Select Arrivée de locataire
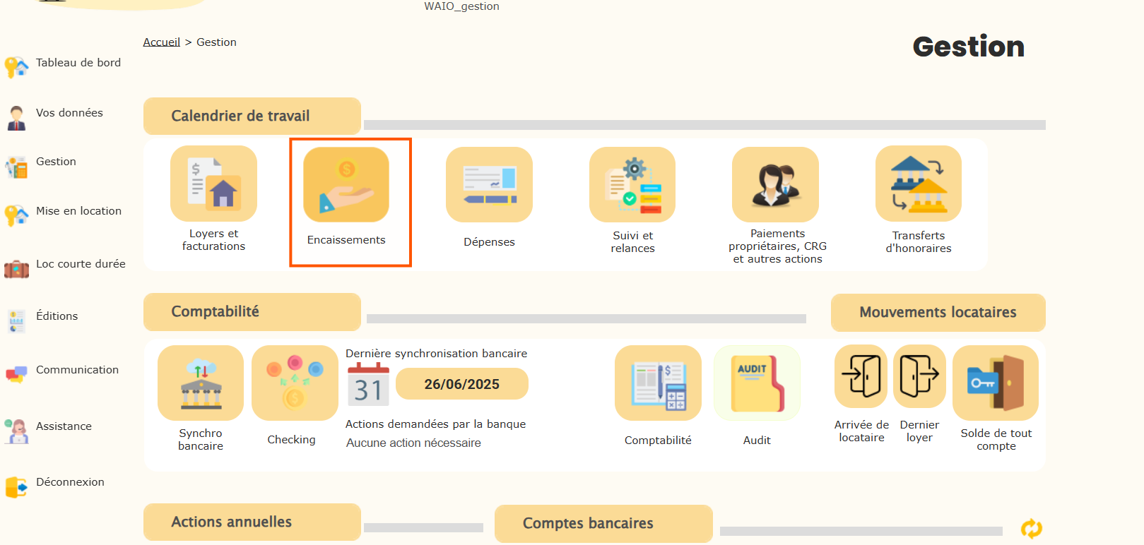Screen dimensions: 1144x545 [x=861, y=376]
